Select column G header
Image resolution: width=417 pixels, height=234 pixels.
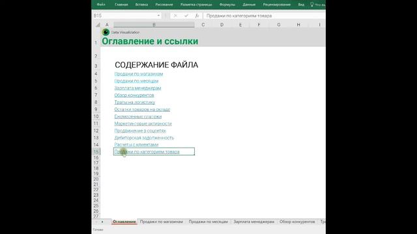(x=279, y=25)
